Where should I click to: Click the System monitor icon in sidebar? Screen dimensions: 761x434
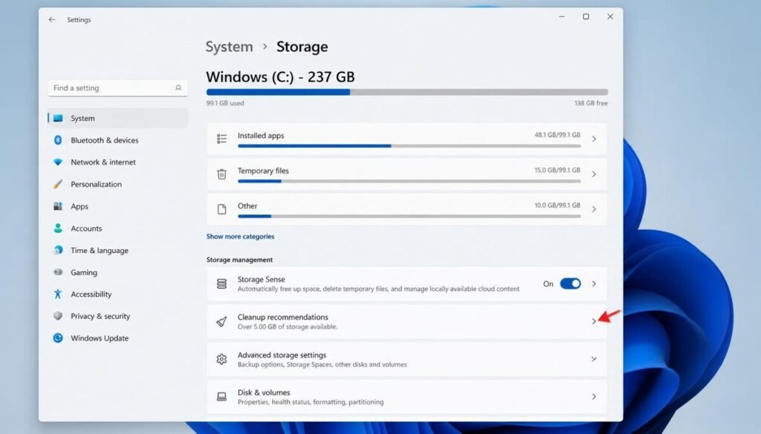click(58, 118)
